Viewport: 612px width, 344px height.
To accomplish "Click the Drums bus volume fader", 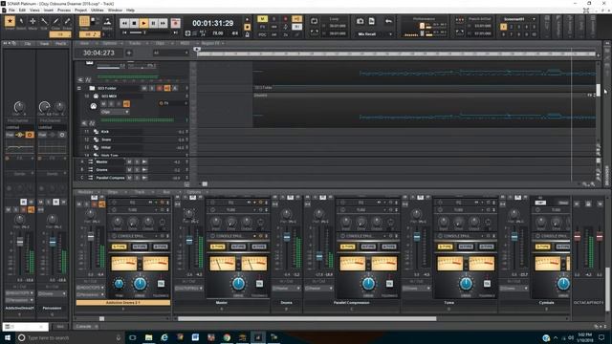I will point(287,237).
